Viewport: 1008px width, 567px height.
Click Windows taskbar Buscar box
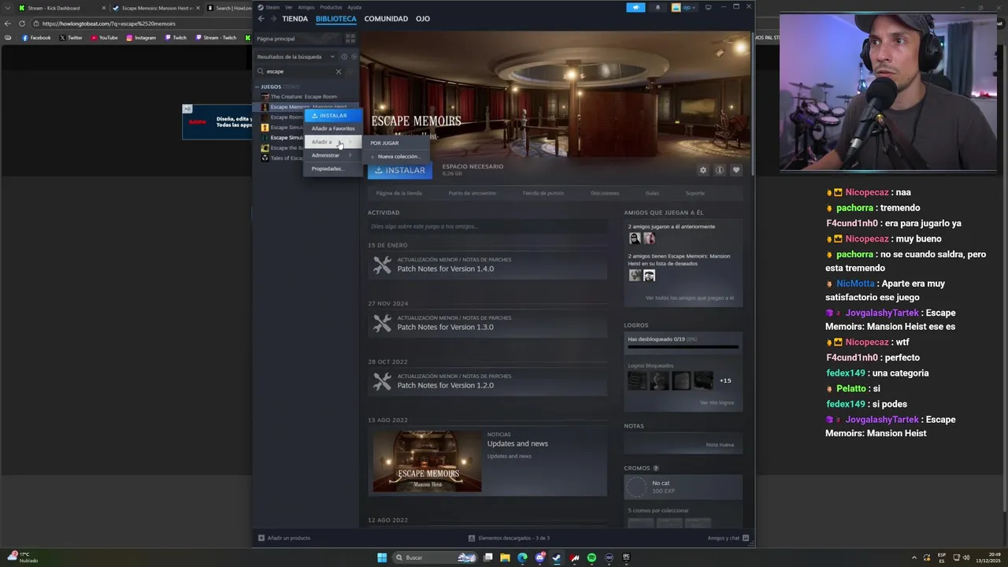click(435, 558)
